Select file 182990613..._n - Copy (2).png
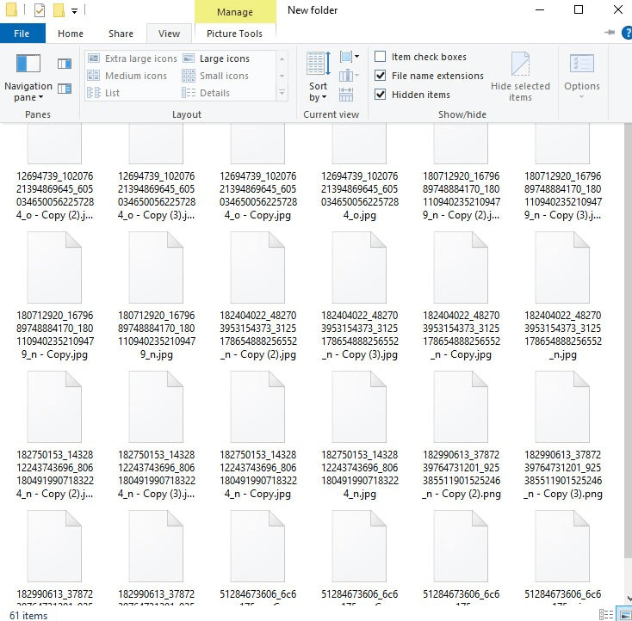 click(462, 435)
